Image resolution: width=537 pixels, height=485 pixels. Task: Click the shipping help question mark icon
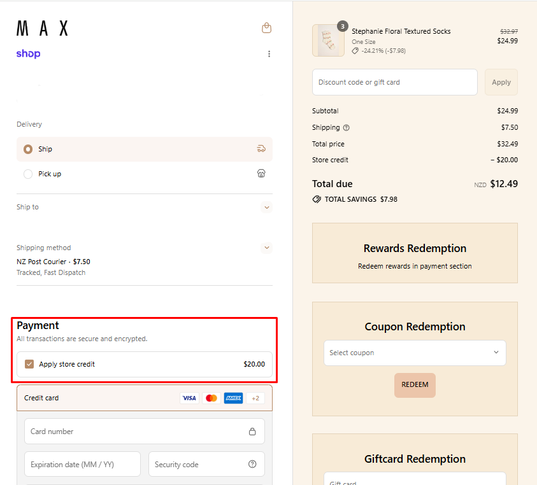click(347, 127)
